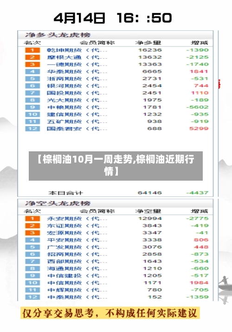The width and height of the screenshot is (232, 332).
Task: Click change value -1359
Action: [x=197, y=297]
